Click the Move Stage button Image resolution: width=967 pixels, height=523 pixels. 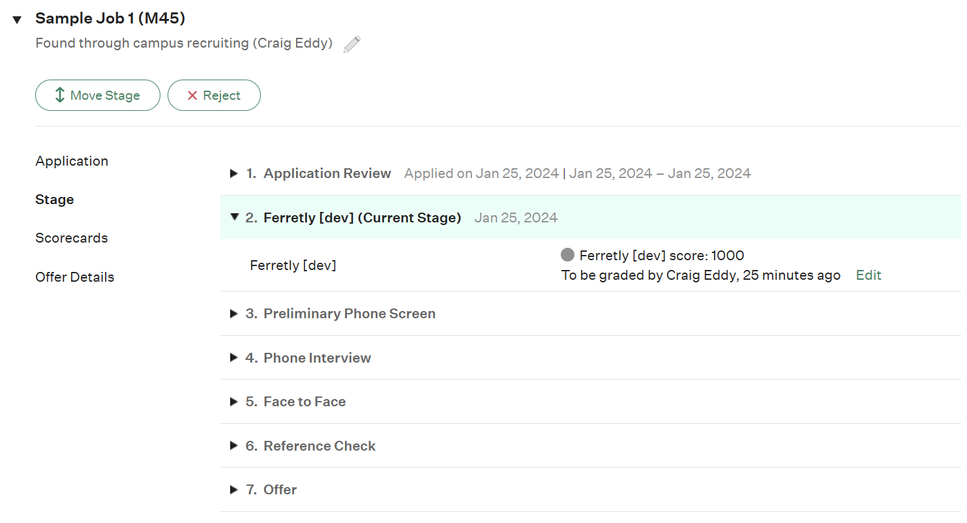[x=98, y=95]
